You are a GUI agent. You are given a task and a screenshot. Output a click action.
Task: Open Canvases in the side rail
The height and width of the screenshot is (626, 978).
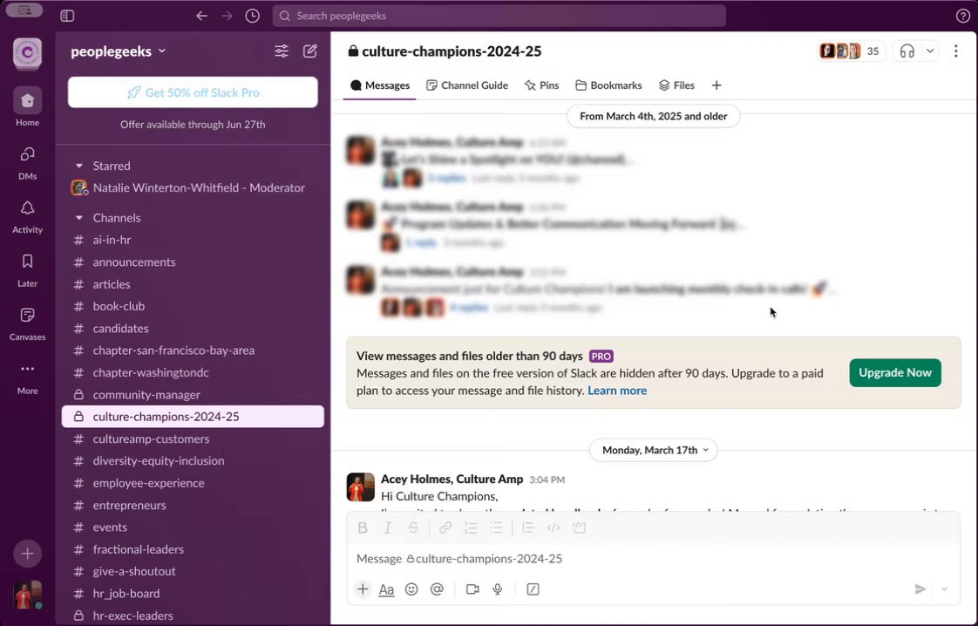tap(27, 323)
